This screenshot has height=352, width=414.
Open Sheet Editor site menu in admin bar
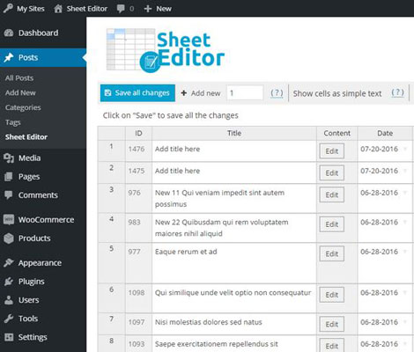[x=81, y=9]
